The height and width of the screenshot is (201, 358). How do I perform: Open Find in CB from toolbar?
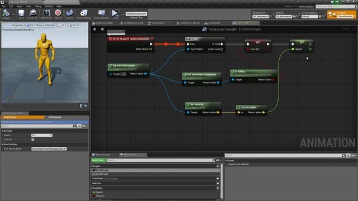(x=32, y=14)
